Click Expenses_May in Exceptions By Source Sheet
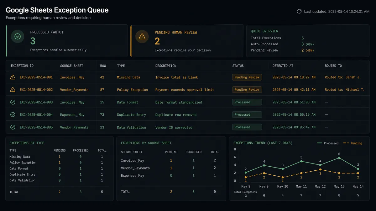Viewport: 376px width, 211px height. click(x=133, y=176)
